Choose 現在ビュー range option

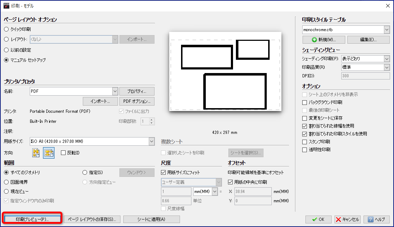click(x=6, y=192)
